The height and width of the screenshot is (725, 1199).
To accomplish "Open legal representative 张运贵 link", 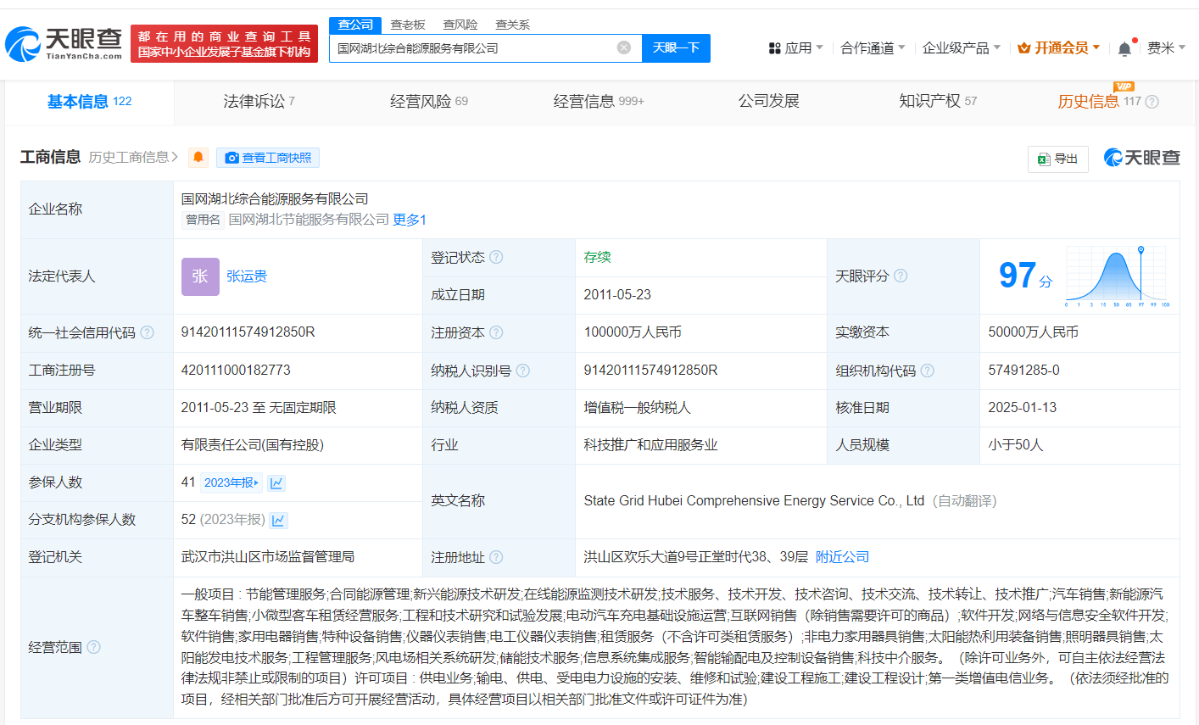I will (x=247, y=276).
